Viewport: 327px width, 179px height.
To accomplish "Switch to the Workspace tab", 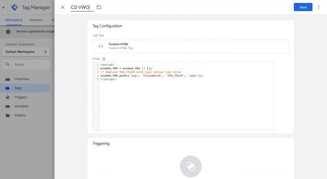I will (14, 20).
